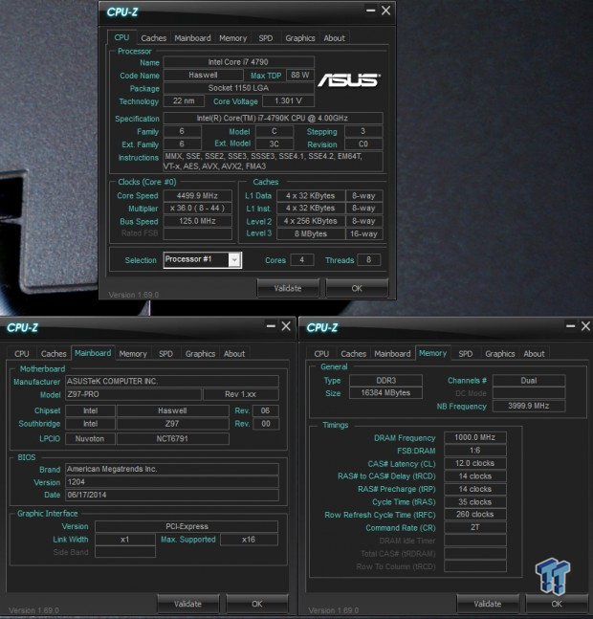Viewport: 593px width, 619px height.
Task: Click Max TDP value 88 W
Action: pyautogui.click(x=300, y=75)
